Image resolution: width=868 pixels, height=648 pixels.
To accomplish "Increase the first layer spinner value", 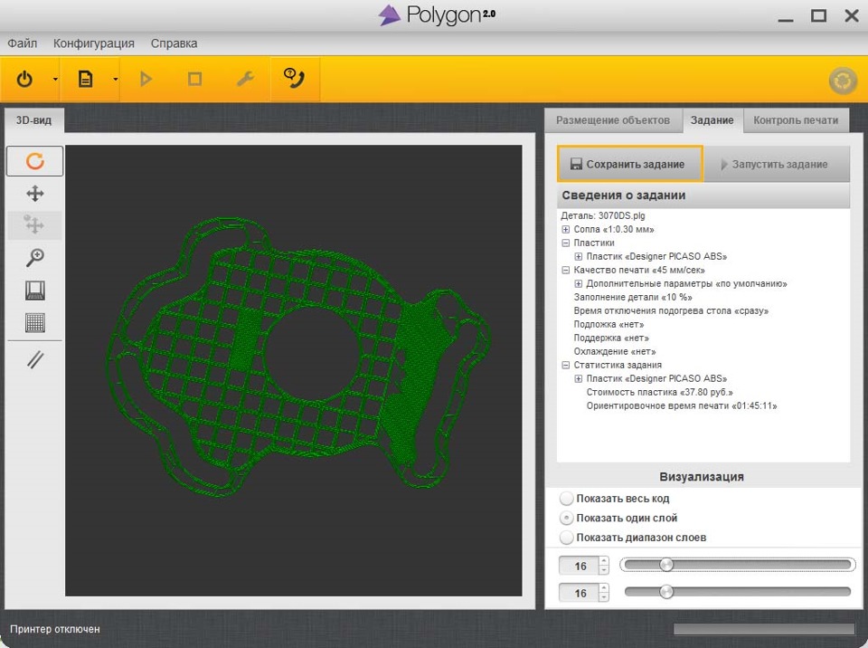I will (x=604, y=561).
